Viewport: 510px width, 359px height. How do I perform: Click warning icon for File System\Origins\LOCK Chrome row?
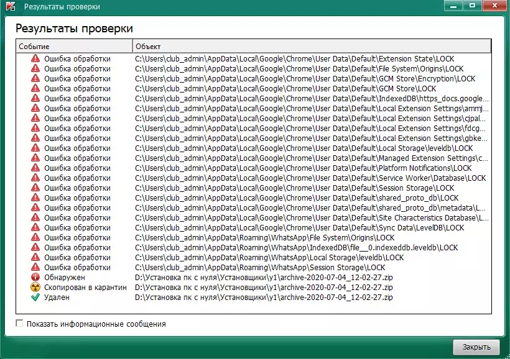coord(35,68)
